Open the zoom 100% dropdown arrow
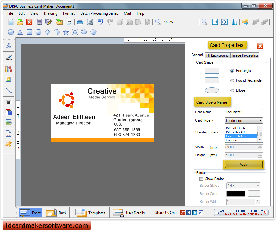The width and height of the screenshot is (276, 230). click(198, 22)
